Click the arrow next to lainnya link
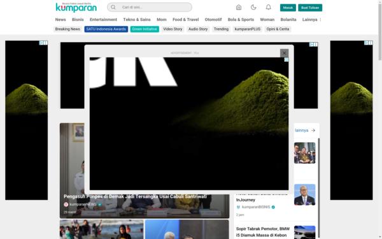The image size is (382, 239). pos(313,131)
